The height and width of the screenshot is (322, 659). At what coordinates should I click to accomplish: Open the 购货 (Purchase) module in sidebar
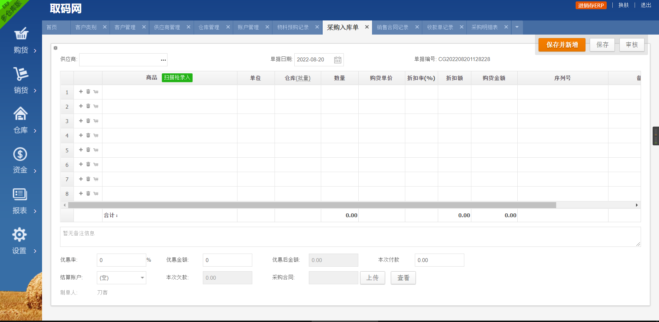[21, 41]
